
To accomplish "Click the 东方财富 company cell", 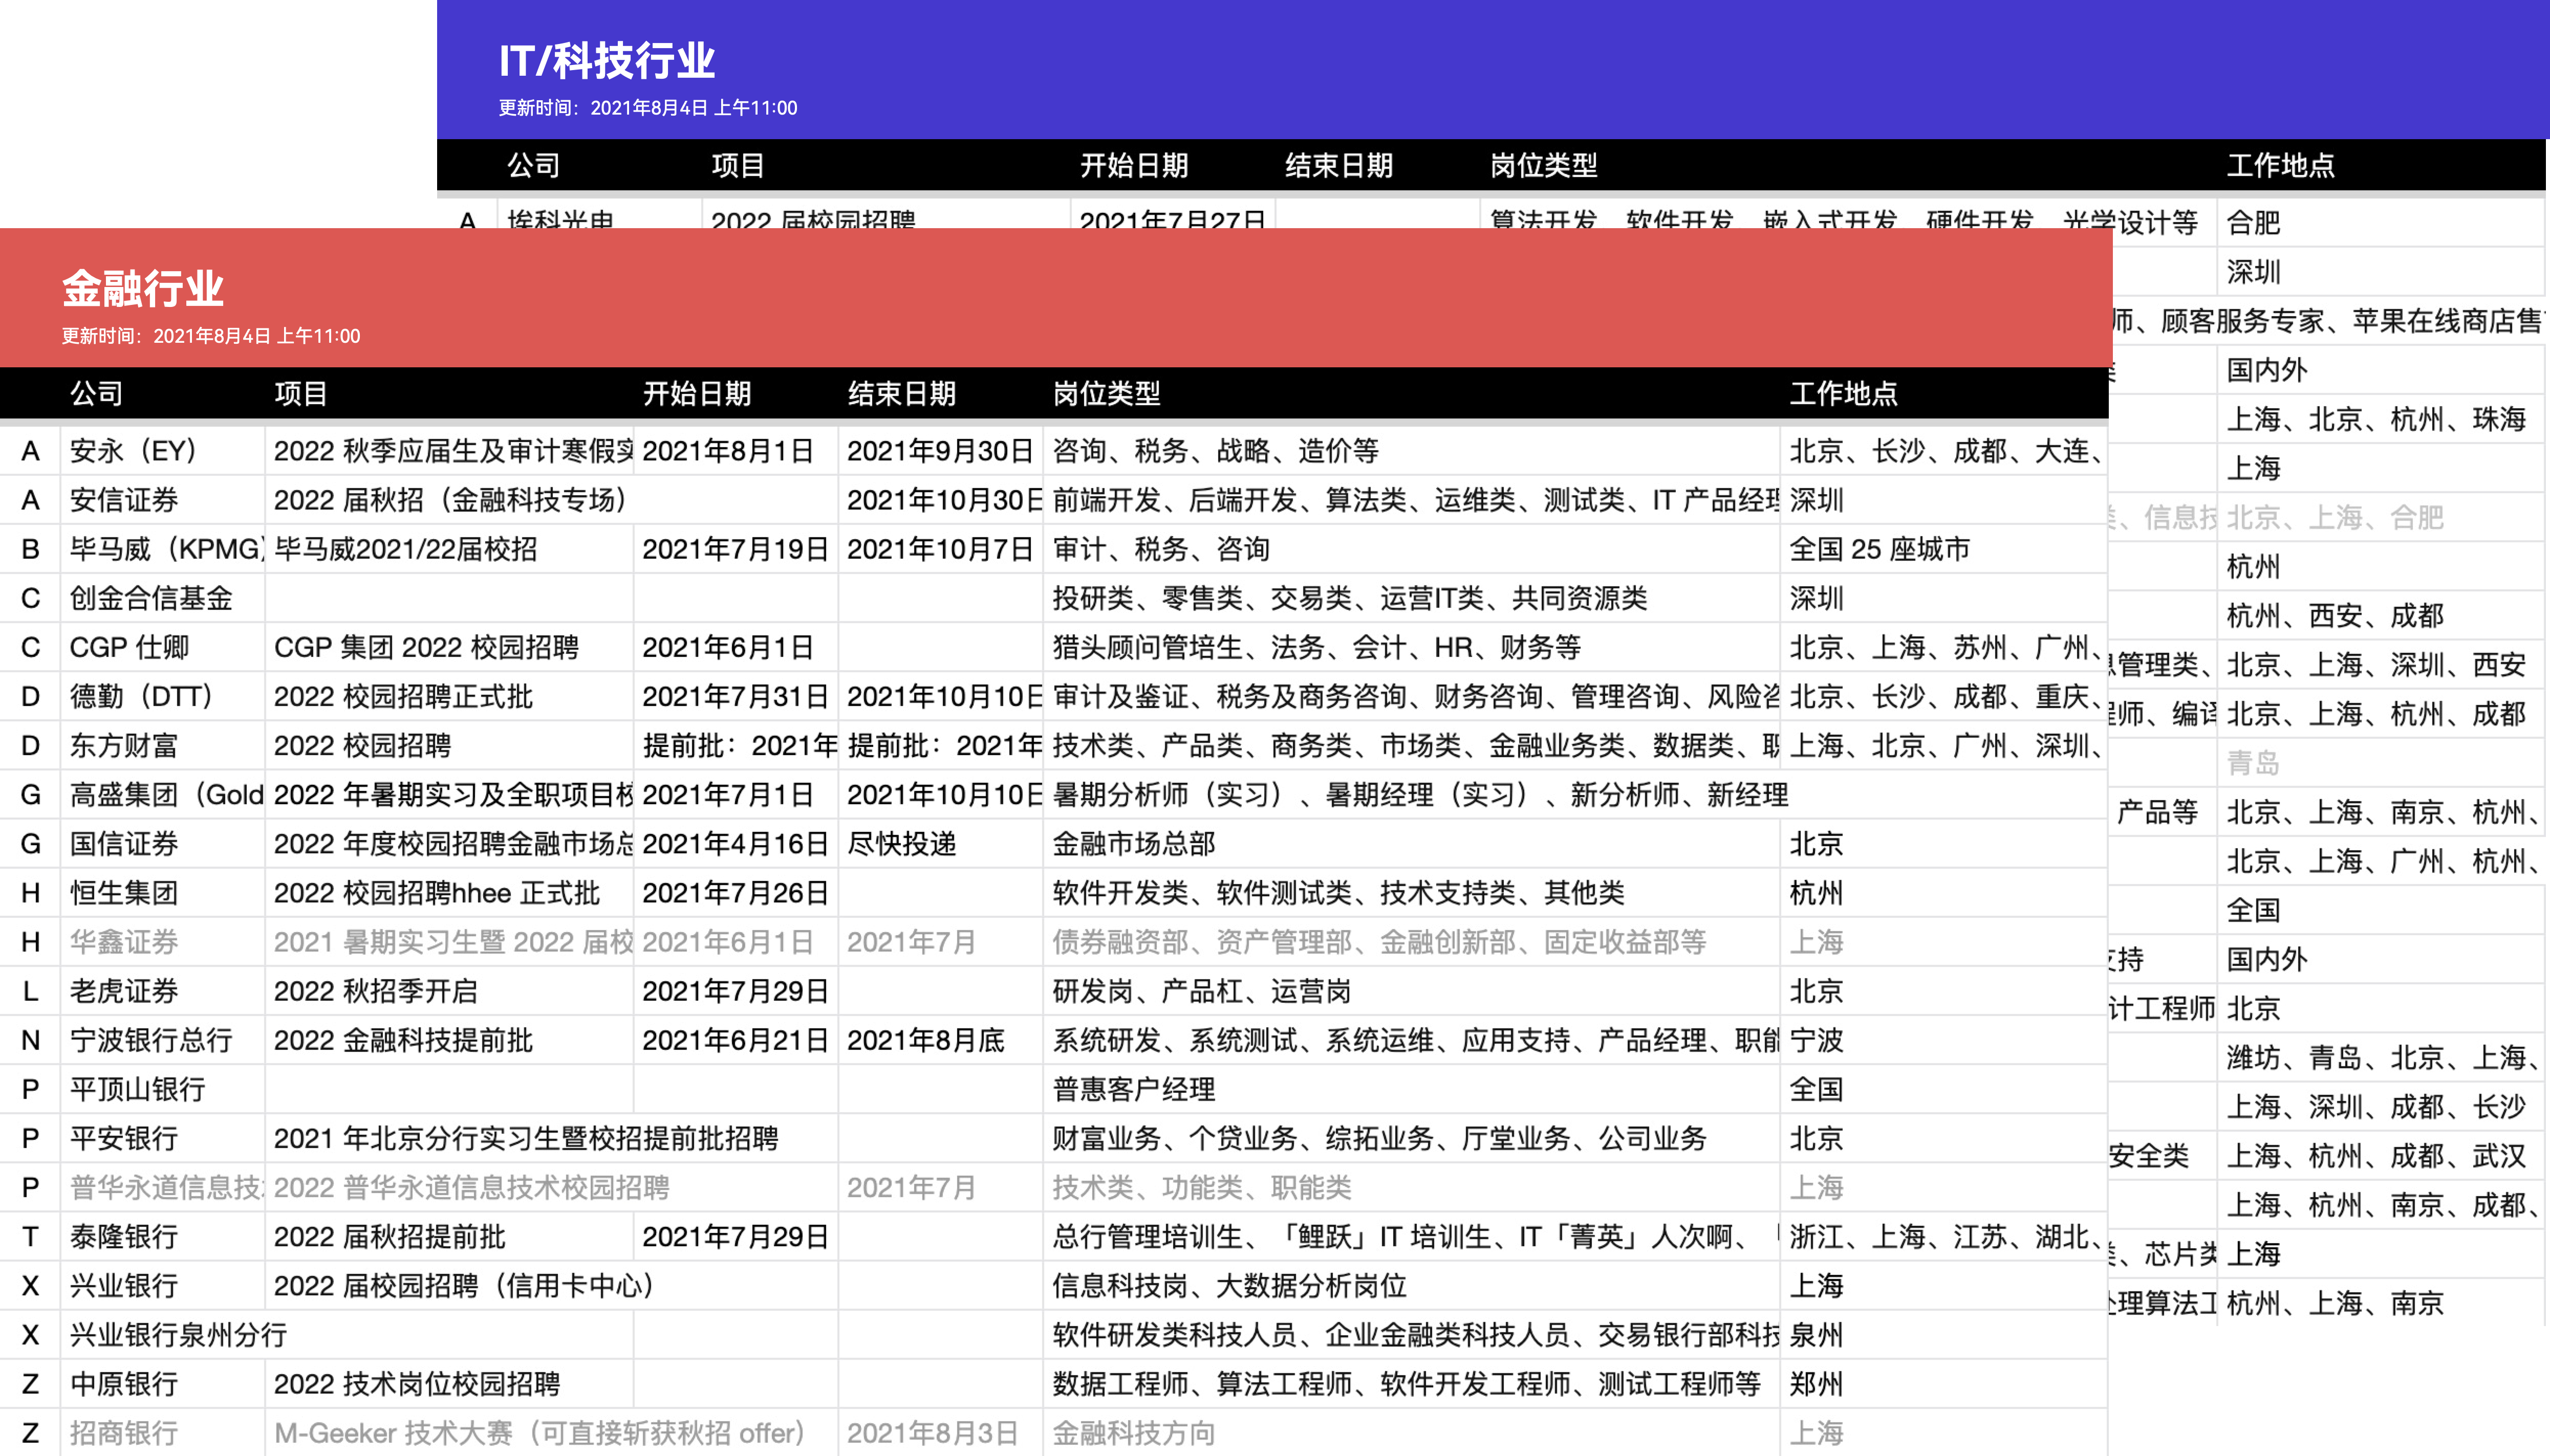I will coord(162,745).
